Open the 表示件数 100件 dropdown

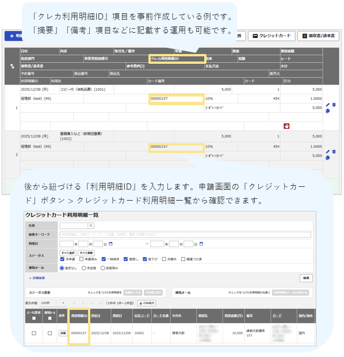click(x=53, y=303)
